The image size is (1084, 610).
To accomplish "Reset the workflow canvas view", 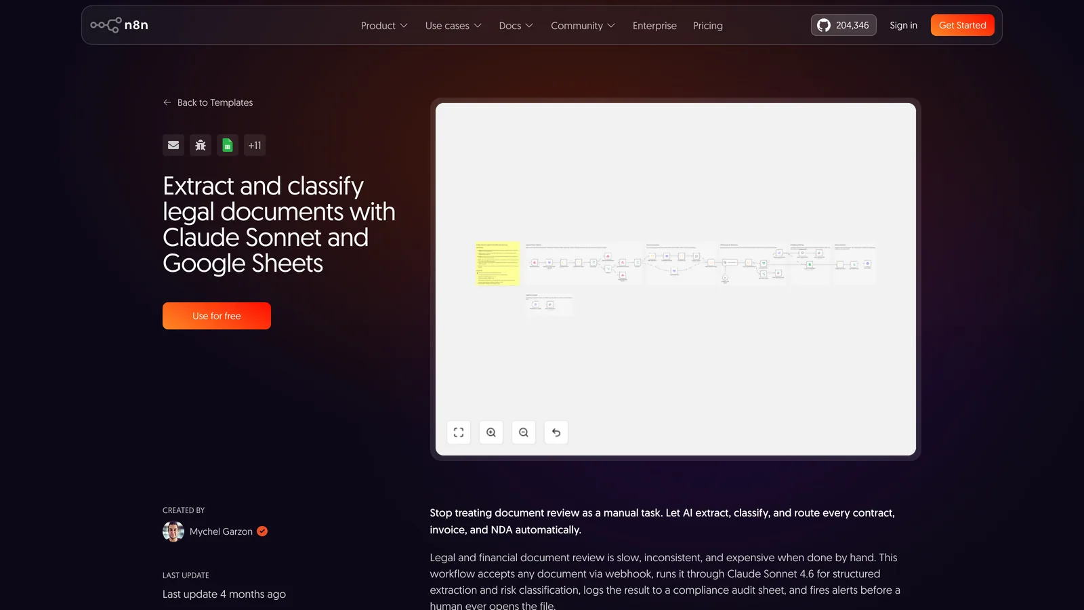I will 556,432.
